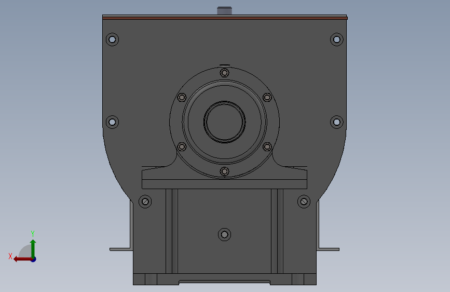The image size is (450, 292).
Task: Click the red X axis arrow on triad
Action: [x=22, y=259]
